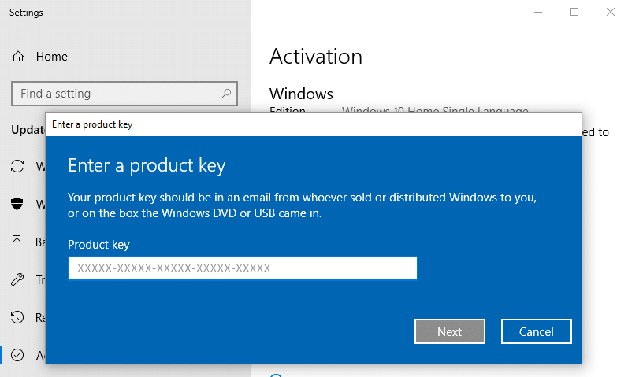Image resolution: width=628 pixels, height=377 pixels.
Task: Click the large Enter a product key heading
Action: click(x=147, y=165)
